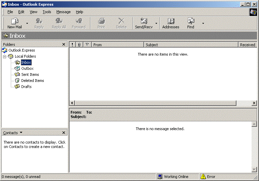Click the message list right scroll arrow
The image size is (259, 181).
(254, 103)
